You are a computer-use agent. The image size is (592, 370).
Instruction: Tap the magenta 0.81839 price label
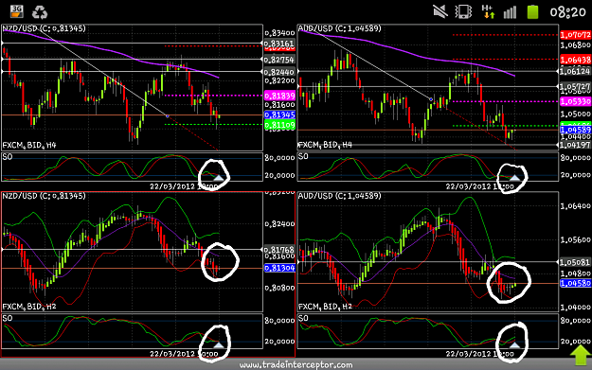click(279, 96)
